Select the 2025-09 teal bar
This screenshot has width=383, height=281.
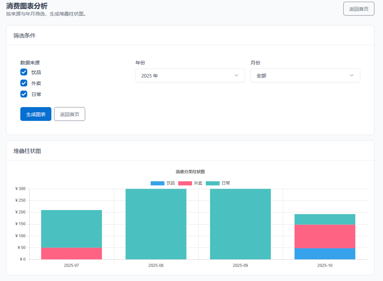(x=240, y=224)
